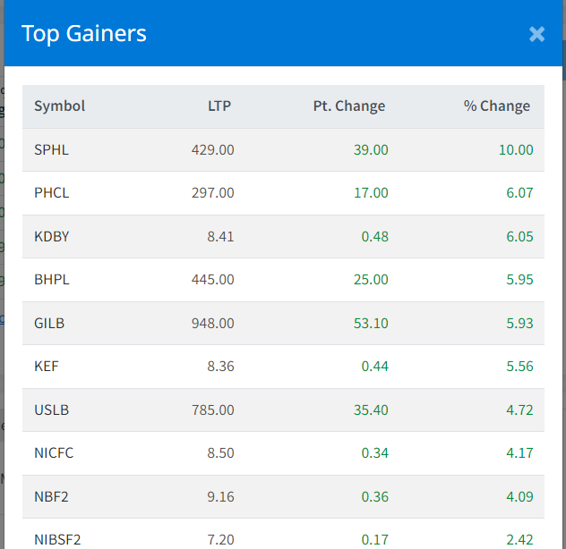Click the NBF2 symbol entry
This screenshot has width=566, height=549.
tap(50, 496)
